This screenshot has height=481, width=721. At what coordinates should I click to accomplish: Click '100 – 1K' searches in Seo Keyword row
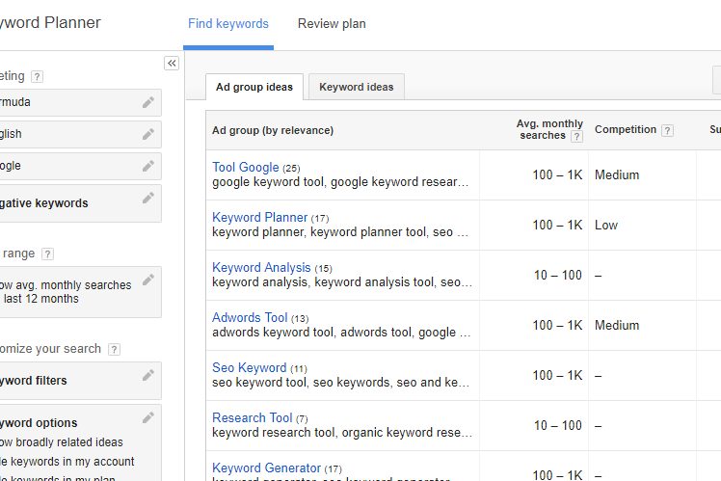pos(557,376)
